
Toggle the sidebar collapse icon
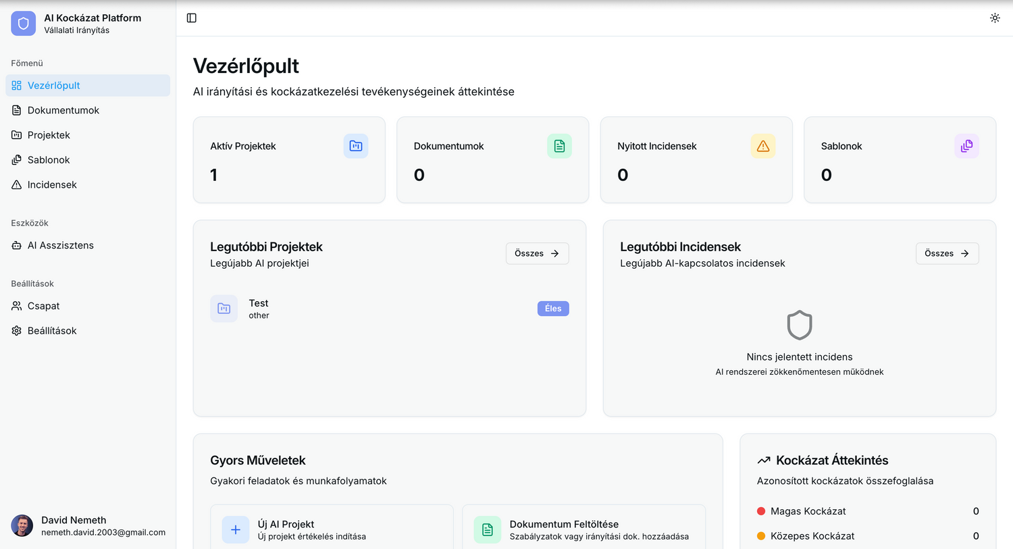[x=192, y=18]
